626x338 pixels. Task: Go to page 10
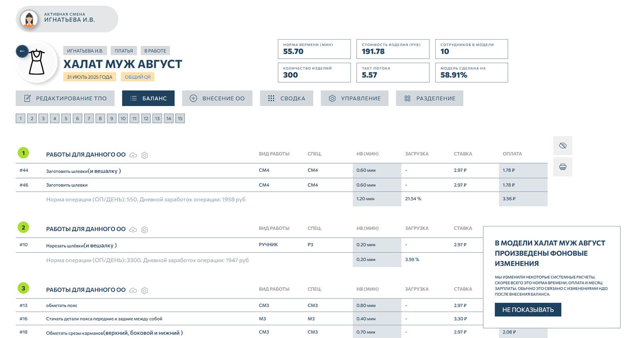(x=123, y=118)
